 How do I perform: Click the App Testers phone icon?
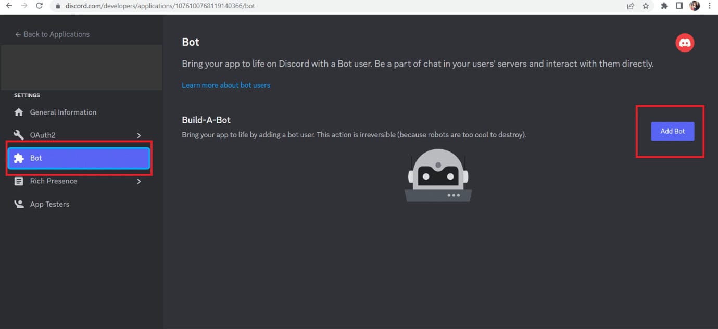point(19,204)
